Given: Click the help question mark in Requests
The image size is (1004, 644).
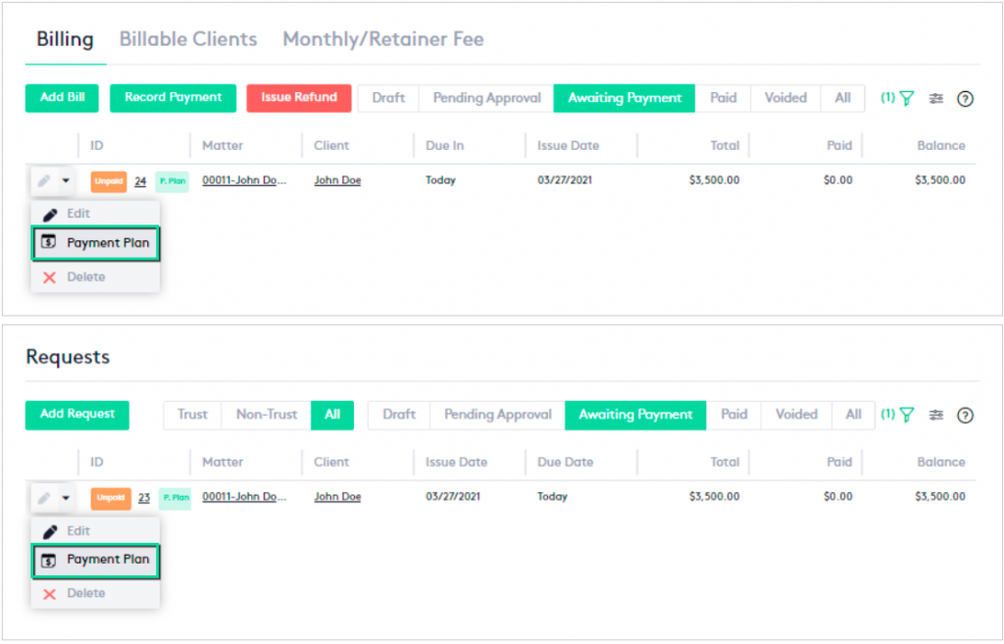Looking at the screenshot, I should coord(965,416).
